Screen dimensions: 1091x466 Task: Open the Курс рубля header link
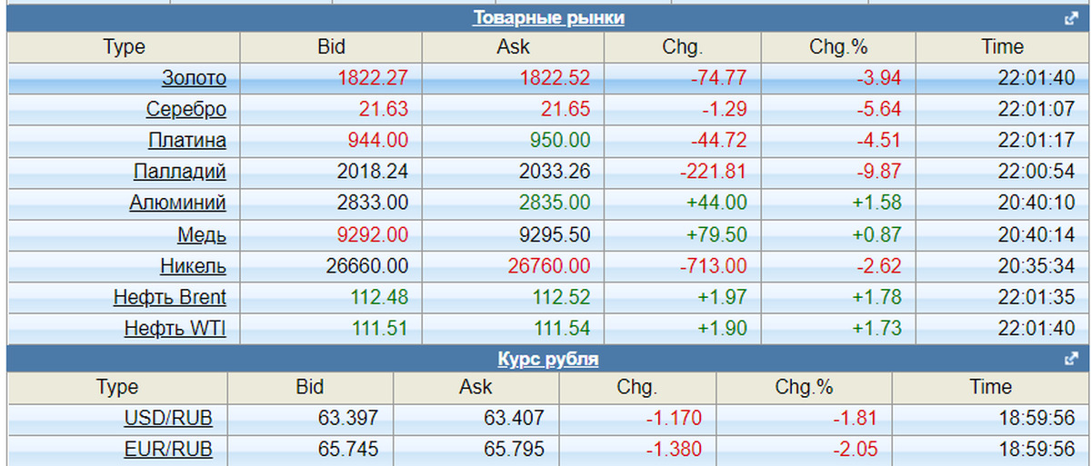[x=548, y=359]
